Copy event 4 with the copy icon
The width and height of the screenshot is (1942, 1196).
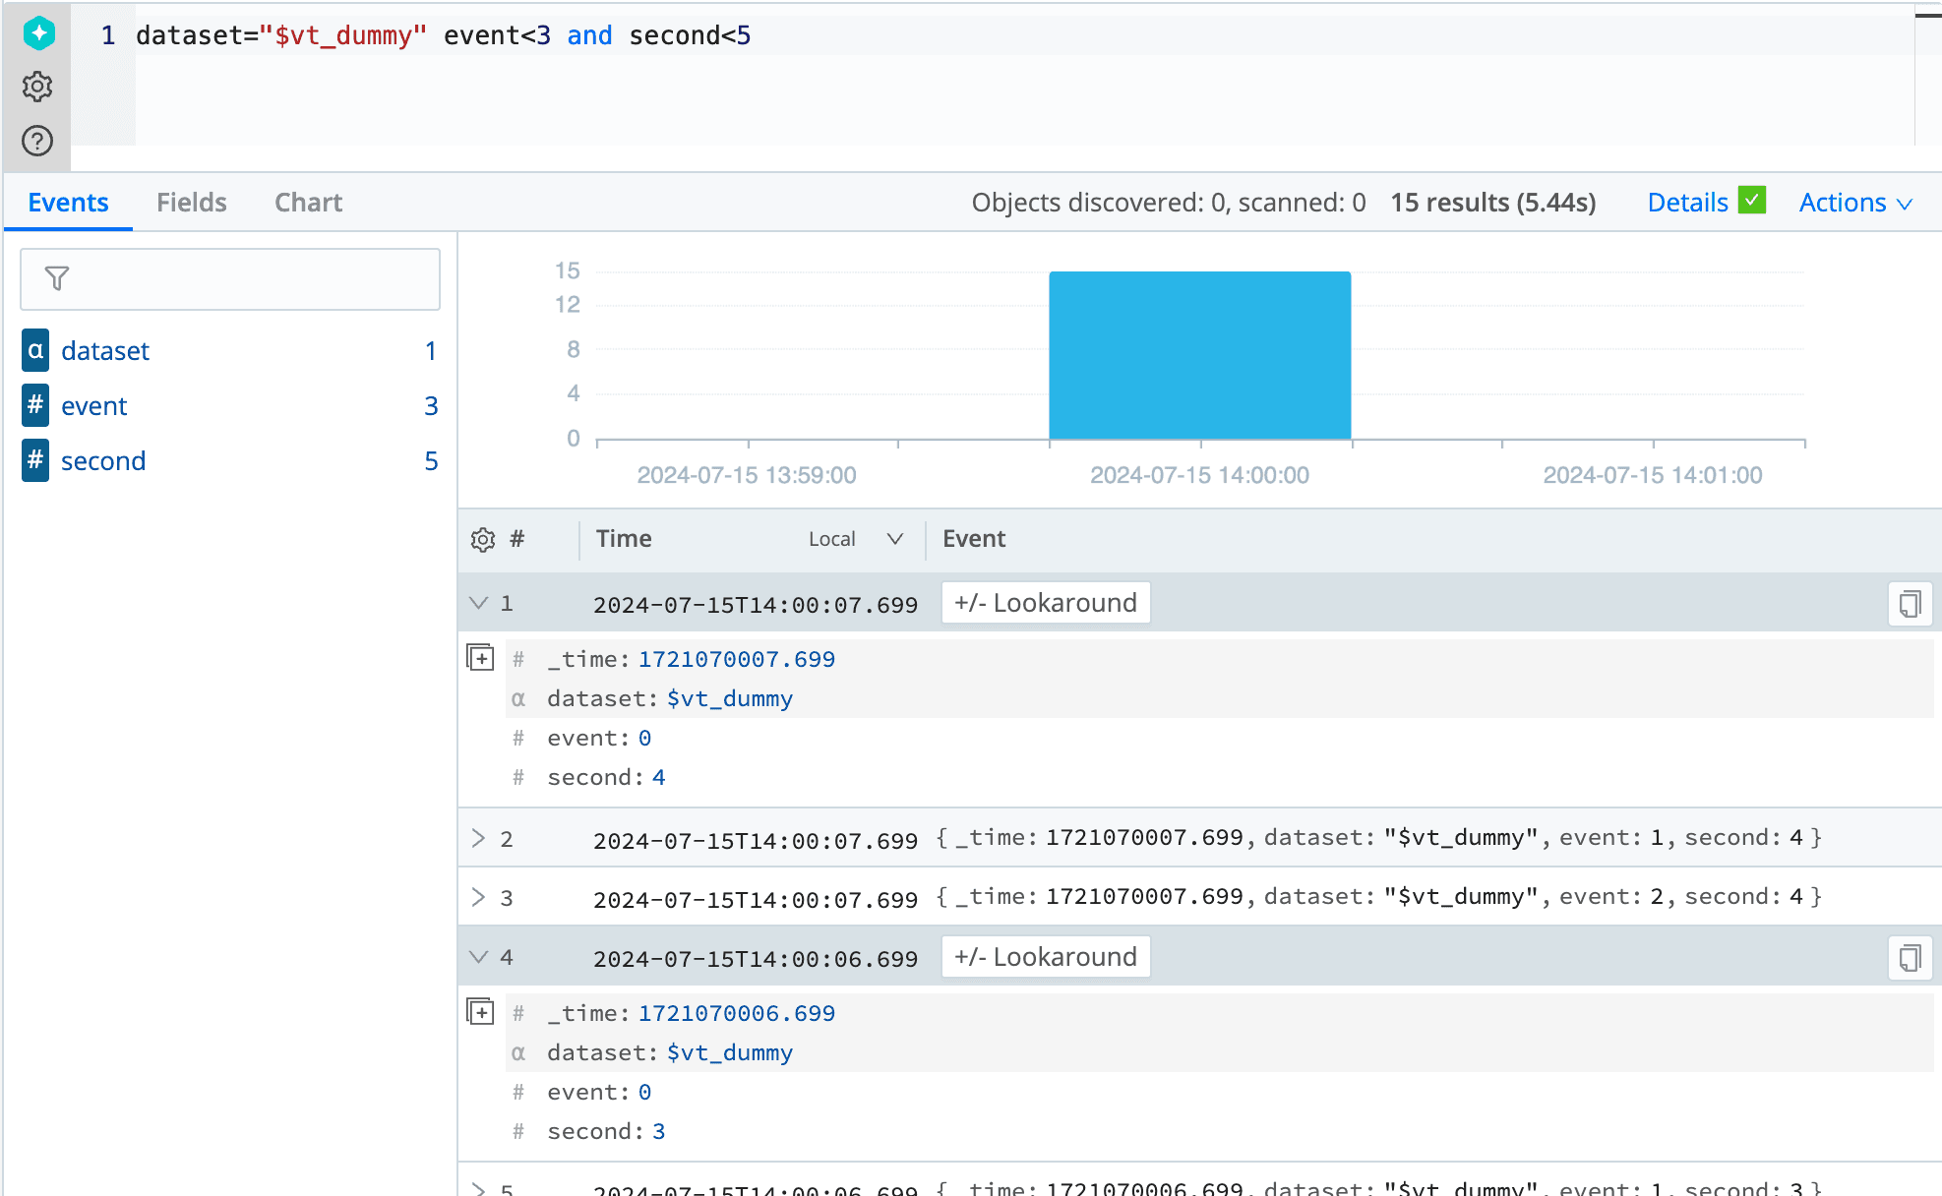coord(1910,958)
